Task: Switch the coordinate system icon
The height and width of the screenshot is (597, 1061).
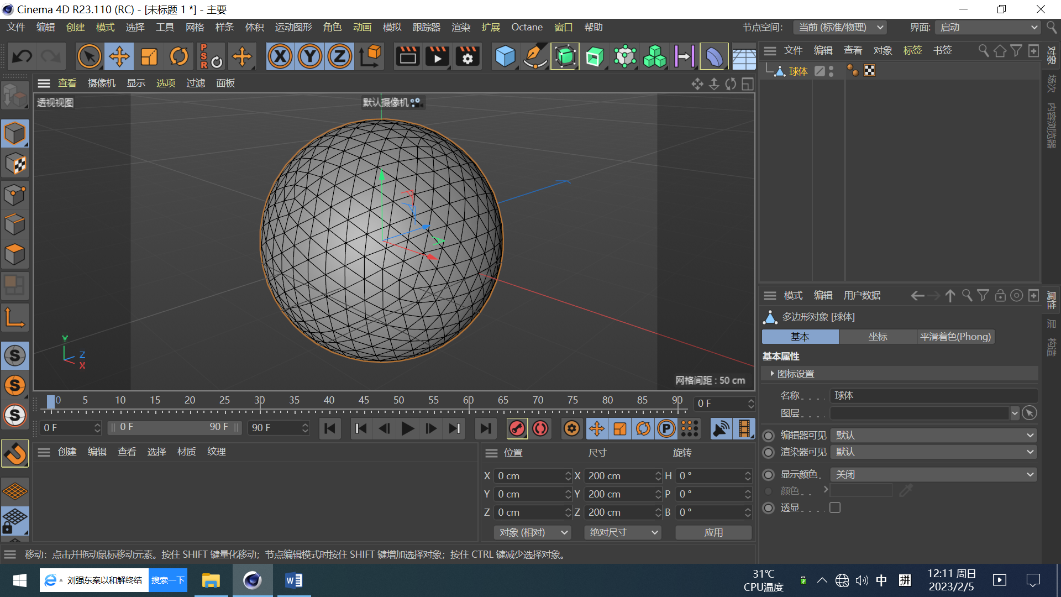Action: click(371, 56)
